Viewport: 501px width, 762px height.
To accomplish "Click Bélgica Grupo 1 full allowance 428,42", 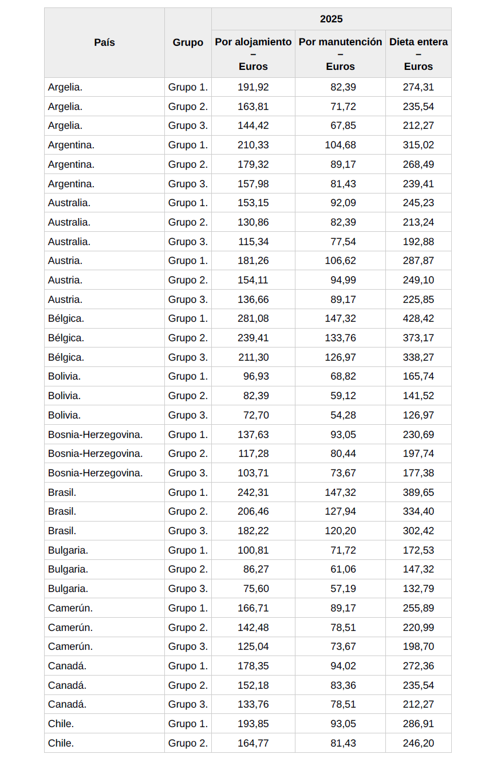I will (x=418, y=318).
